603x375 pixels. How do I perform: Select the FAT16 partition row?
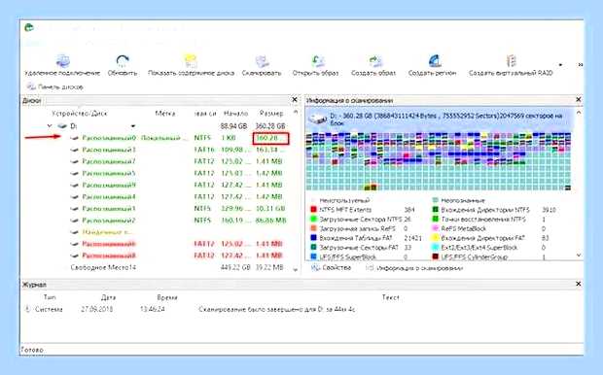click(179, 150)
